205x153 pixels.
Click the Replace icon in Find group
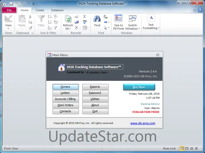[x=105, y=16]
